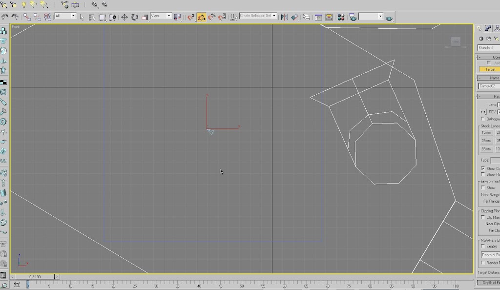Toggle the Angle Snap button
The height and width of the screenshot is (290, 500).
pos(202,17)
